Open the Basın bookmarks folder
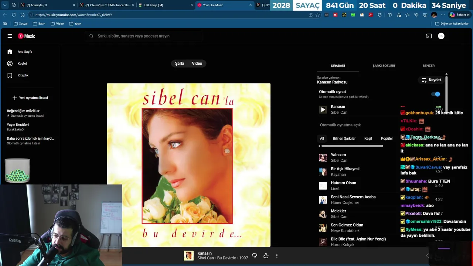 tap(39, 24)
